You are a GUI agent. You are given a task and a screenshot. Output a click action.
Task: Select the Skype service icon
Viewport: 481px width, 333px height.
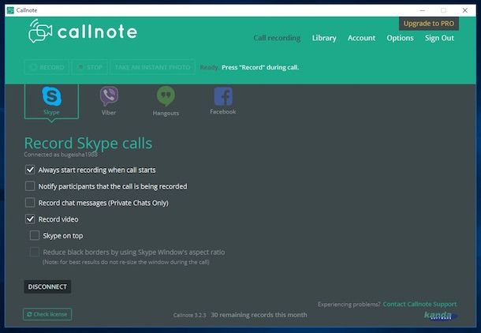51,96
